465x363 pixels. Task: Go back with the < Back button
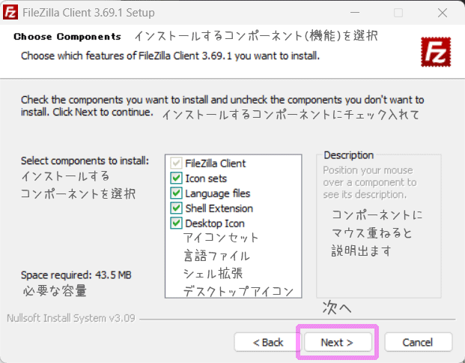(268, 342)
